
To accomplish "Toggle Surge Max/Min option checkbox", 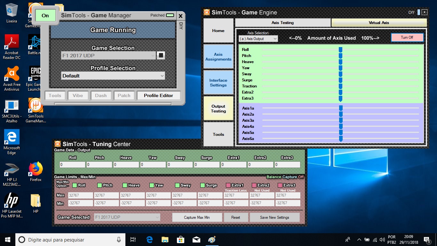I will [203, 185].
